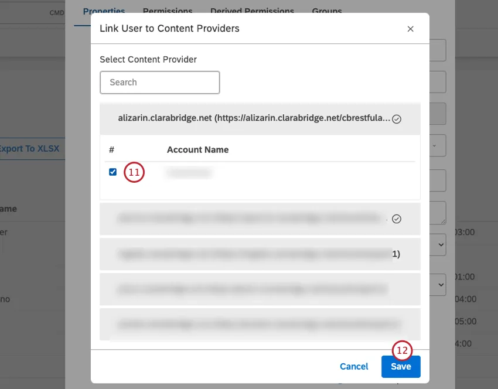The image size is (498, 389).
Task: Click the checkmark icon beside alizarin.clarabridge.net
Action: [397, 118]
